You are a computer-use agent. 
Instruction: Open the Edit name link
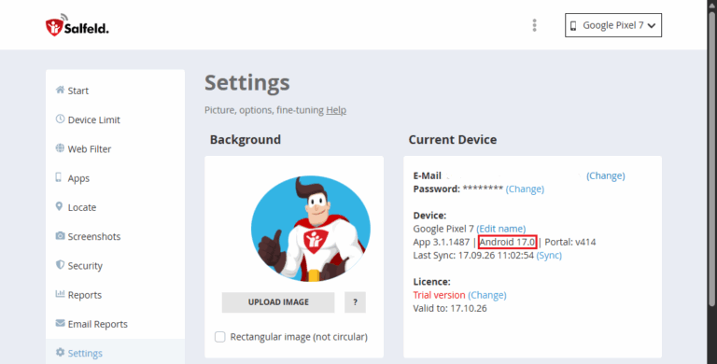(x=501, y=229)
